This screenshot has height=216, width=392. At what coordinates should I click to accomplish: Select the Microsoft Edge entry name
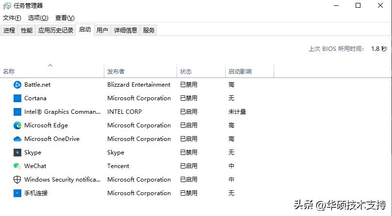pyautogui.click(x=46, y=125)
